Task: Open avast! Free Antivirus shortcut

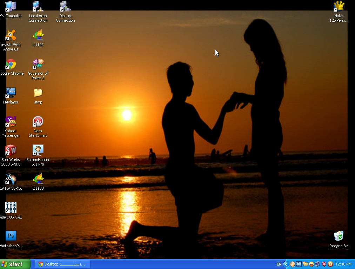Action: (11, 35)
